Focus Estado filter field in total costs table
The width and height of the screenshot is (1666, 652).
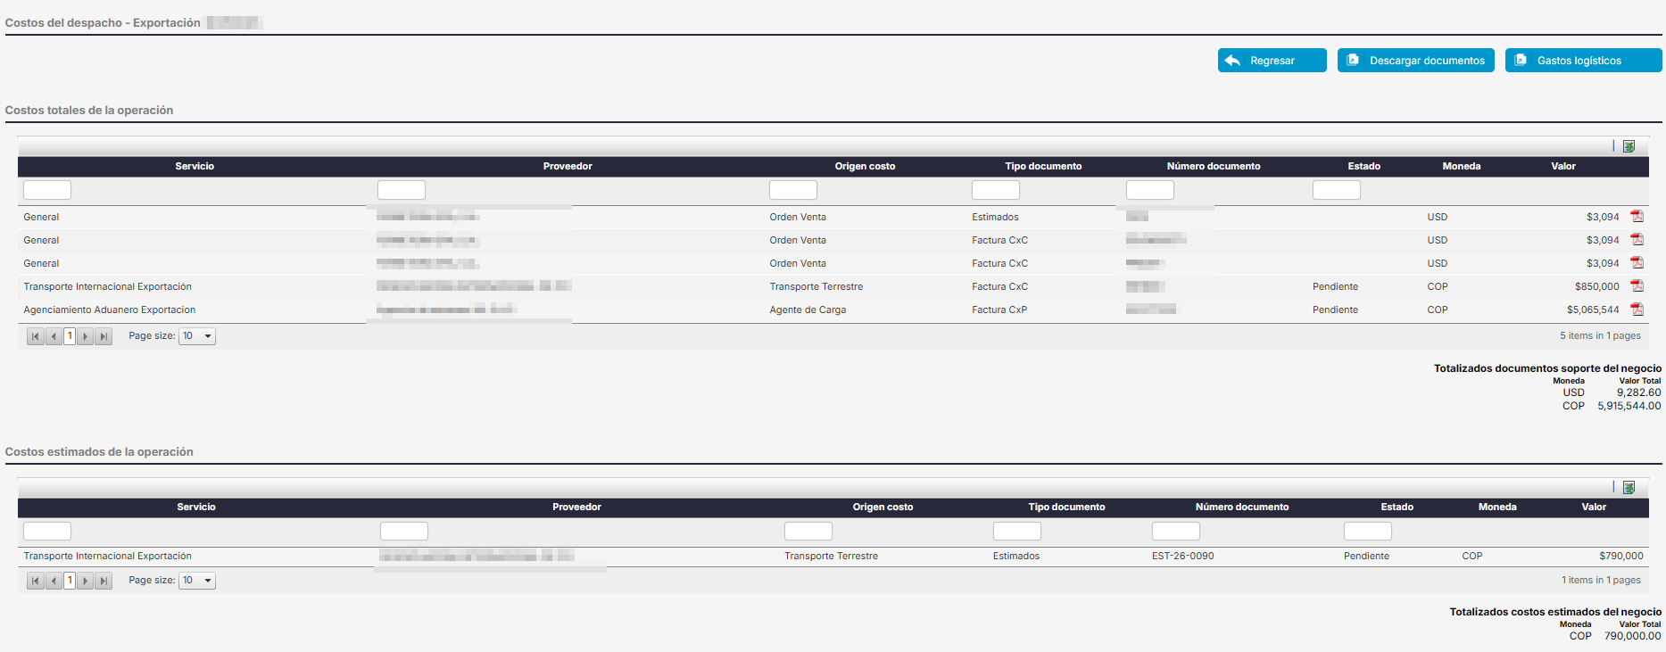pos(1337,190)
